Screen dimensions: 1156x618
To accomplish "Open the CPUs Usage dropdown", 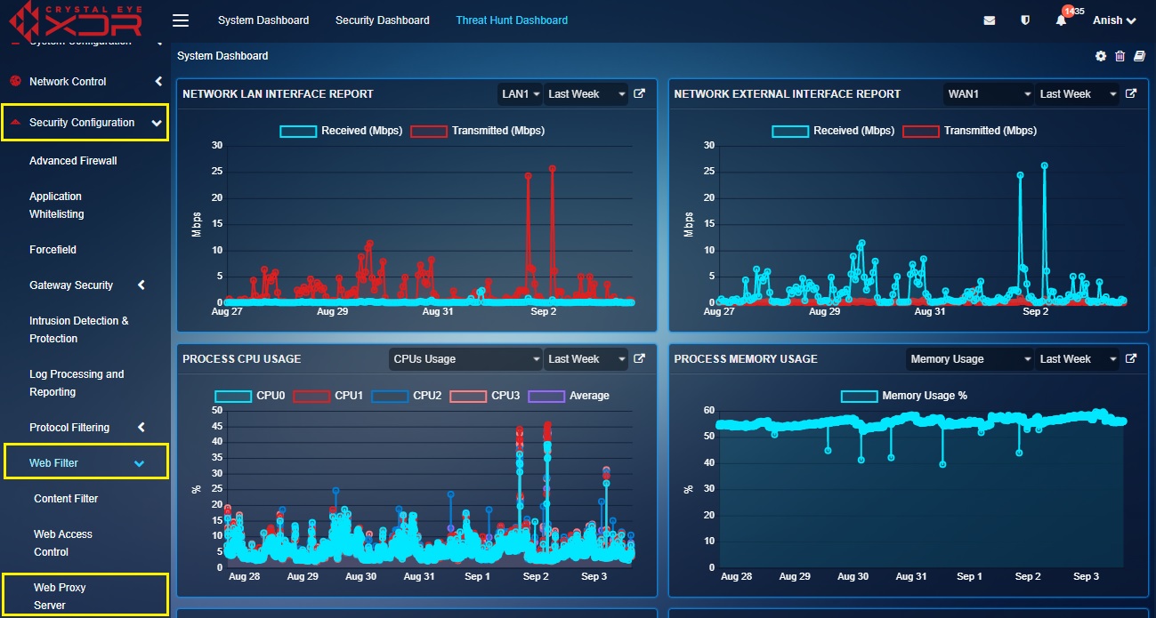I will pyautogui.click(x=465, y=358).
